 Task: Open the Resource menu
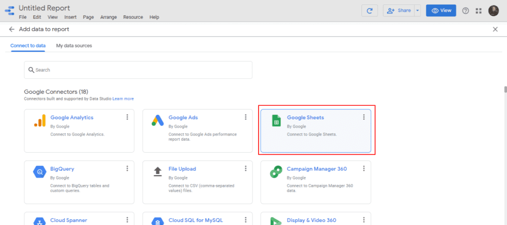pyautogui.click(x=133, y=17)
